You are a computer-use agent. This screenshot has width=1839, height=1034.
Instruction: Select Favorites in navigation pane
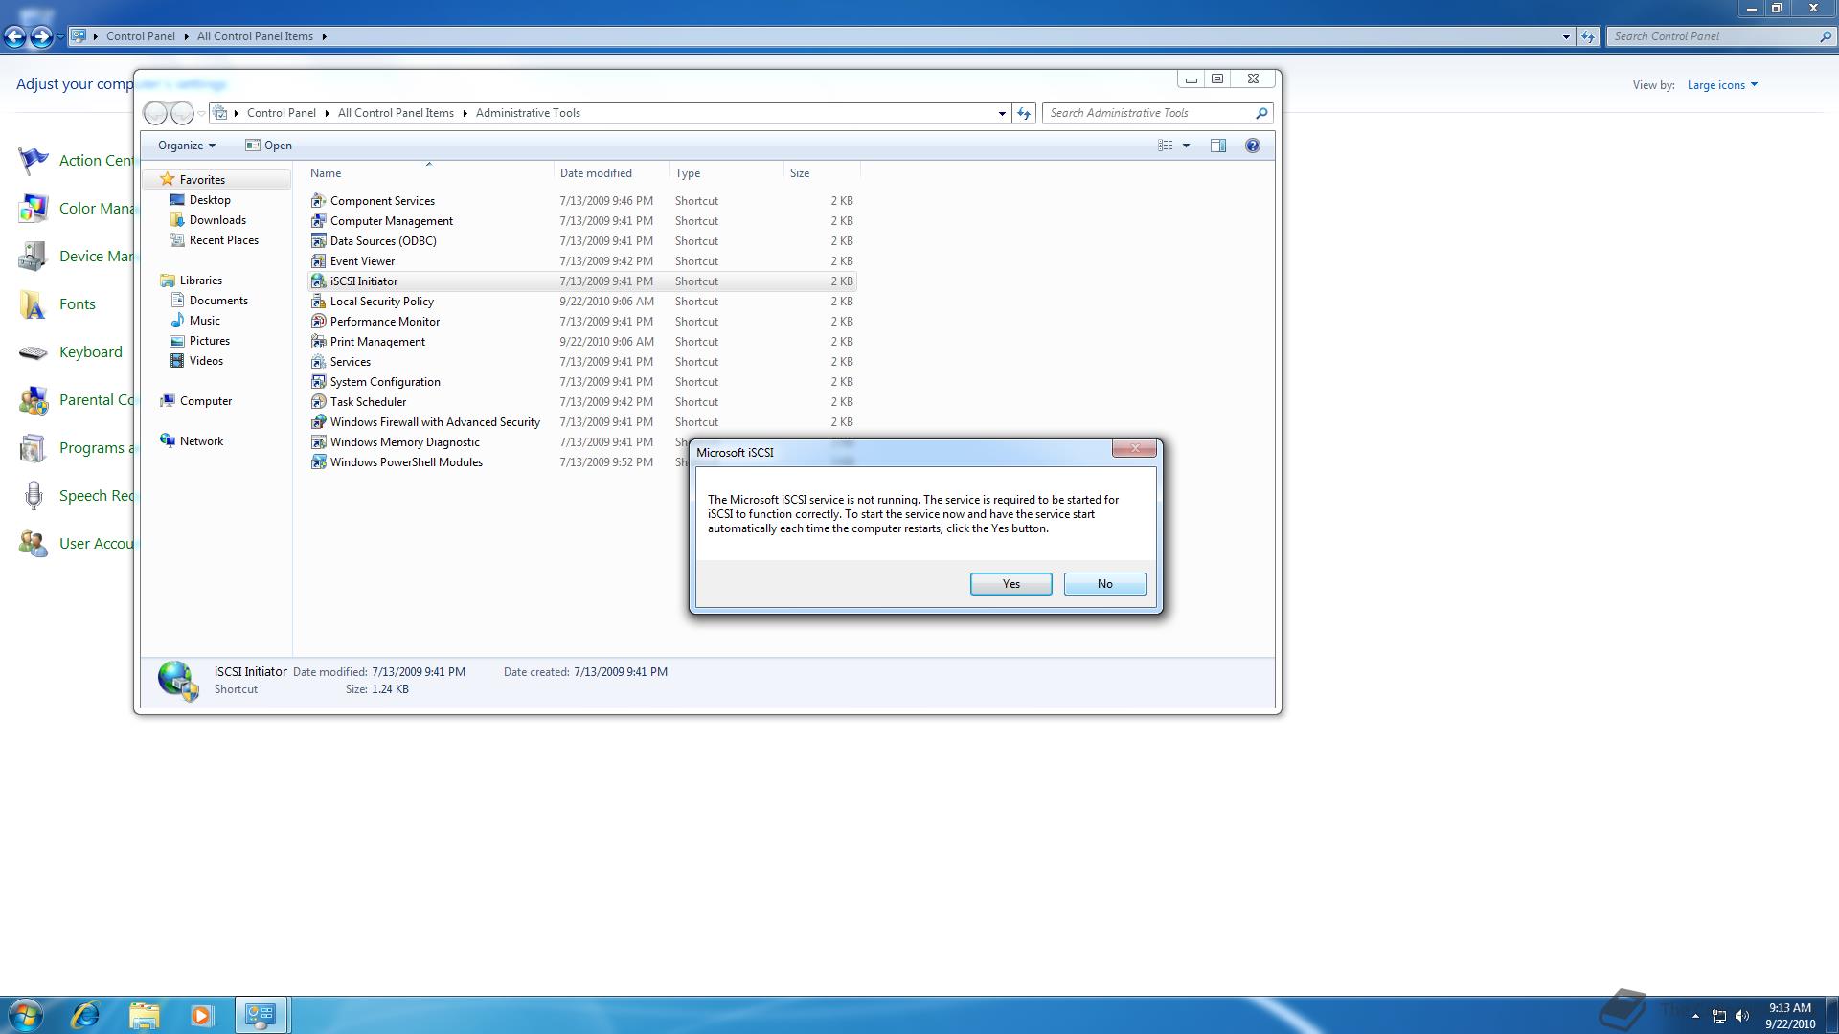pos(202,180)
